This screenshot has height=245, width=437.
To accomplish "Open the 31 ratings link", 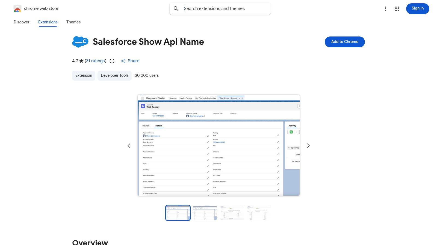I will click(95, 61).
